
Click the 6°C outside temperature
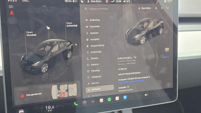[127, 1]
